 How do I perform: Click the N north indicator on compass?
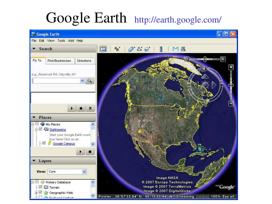204,69
